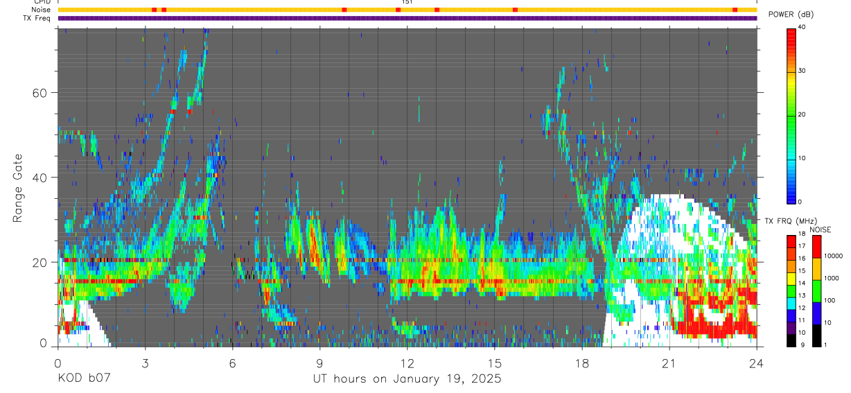Click the 10 tick on power color bar
Viewport: 851px width, 393px height.
tap(802, 158)
